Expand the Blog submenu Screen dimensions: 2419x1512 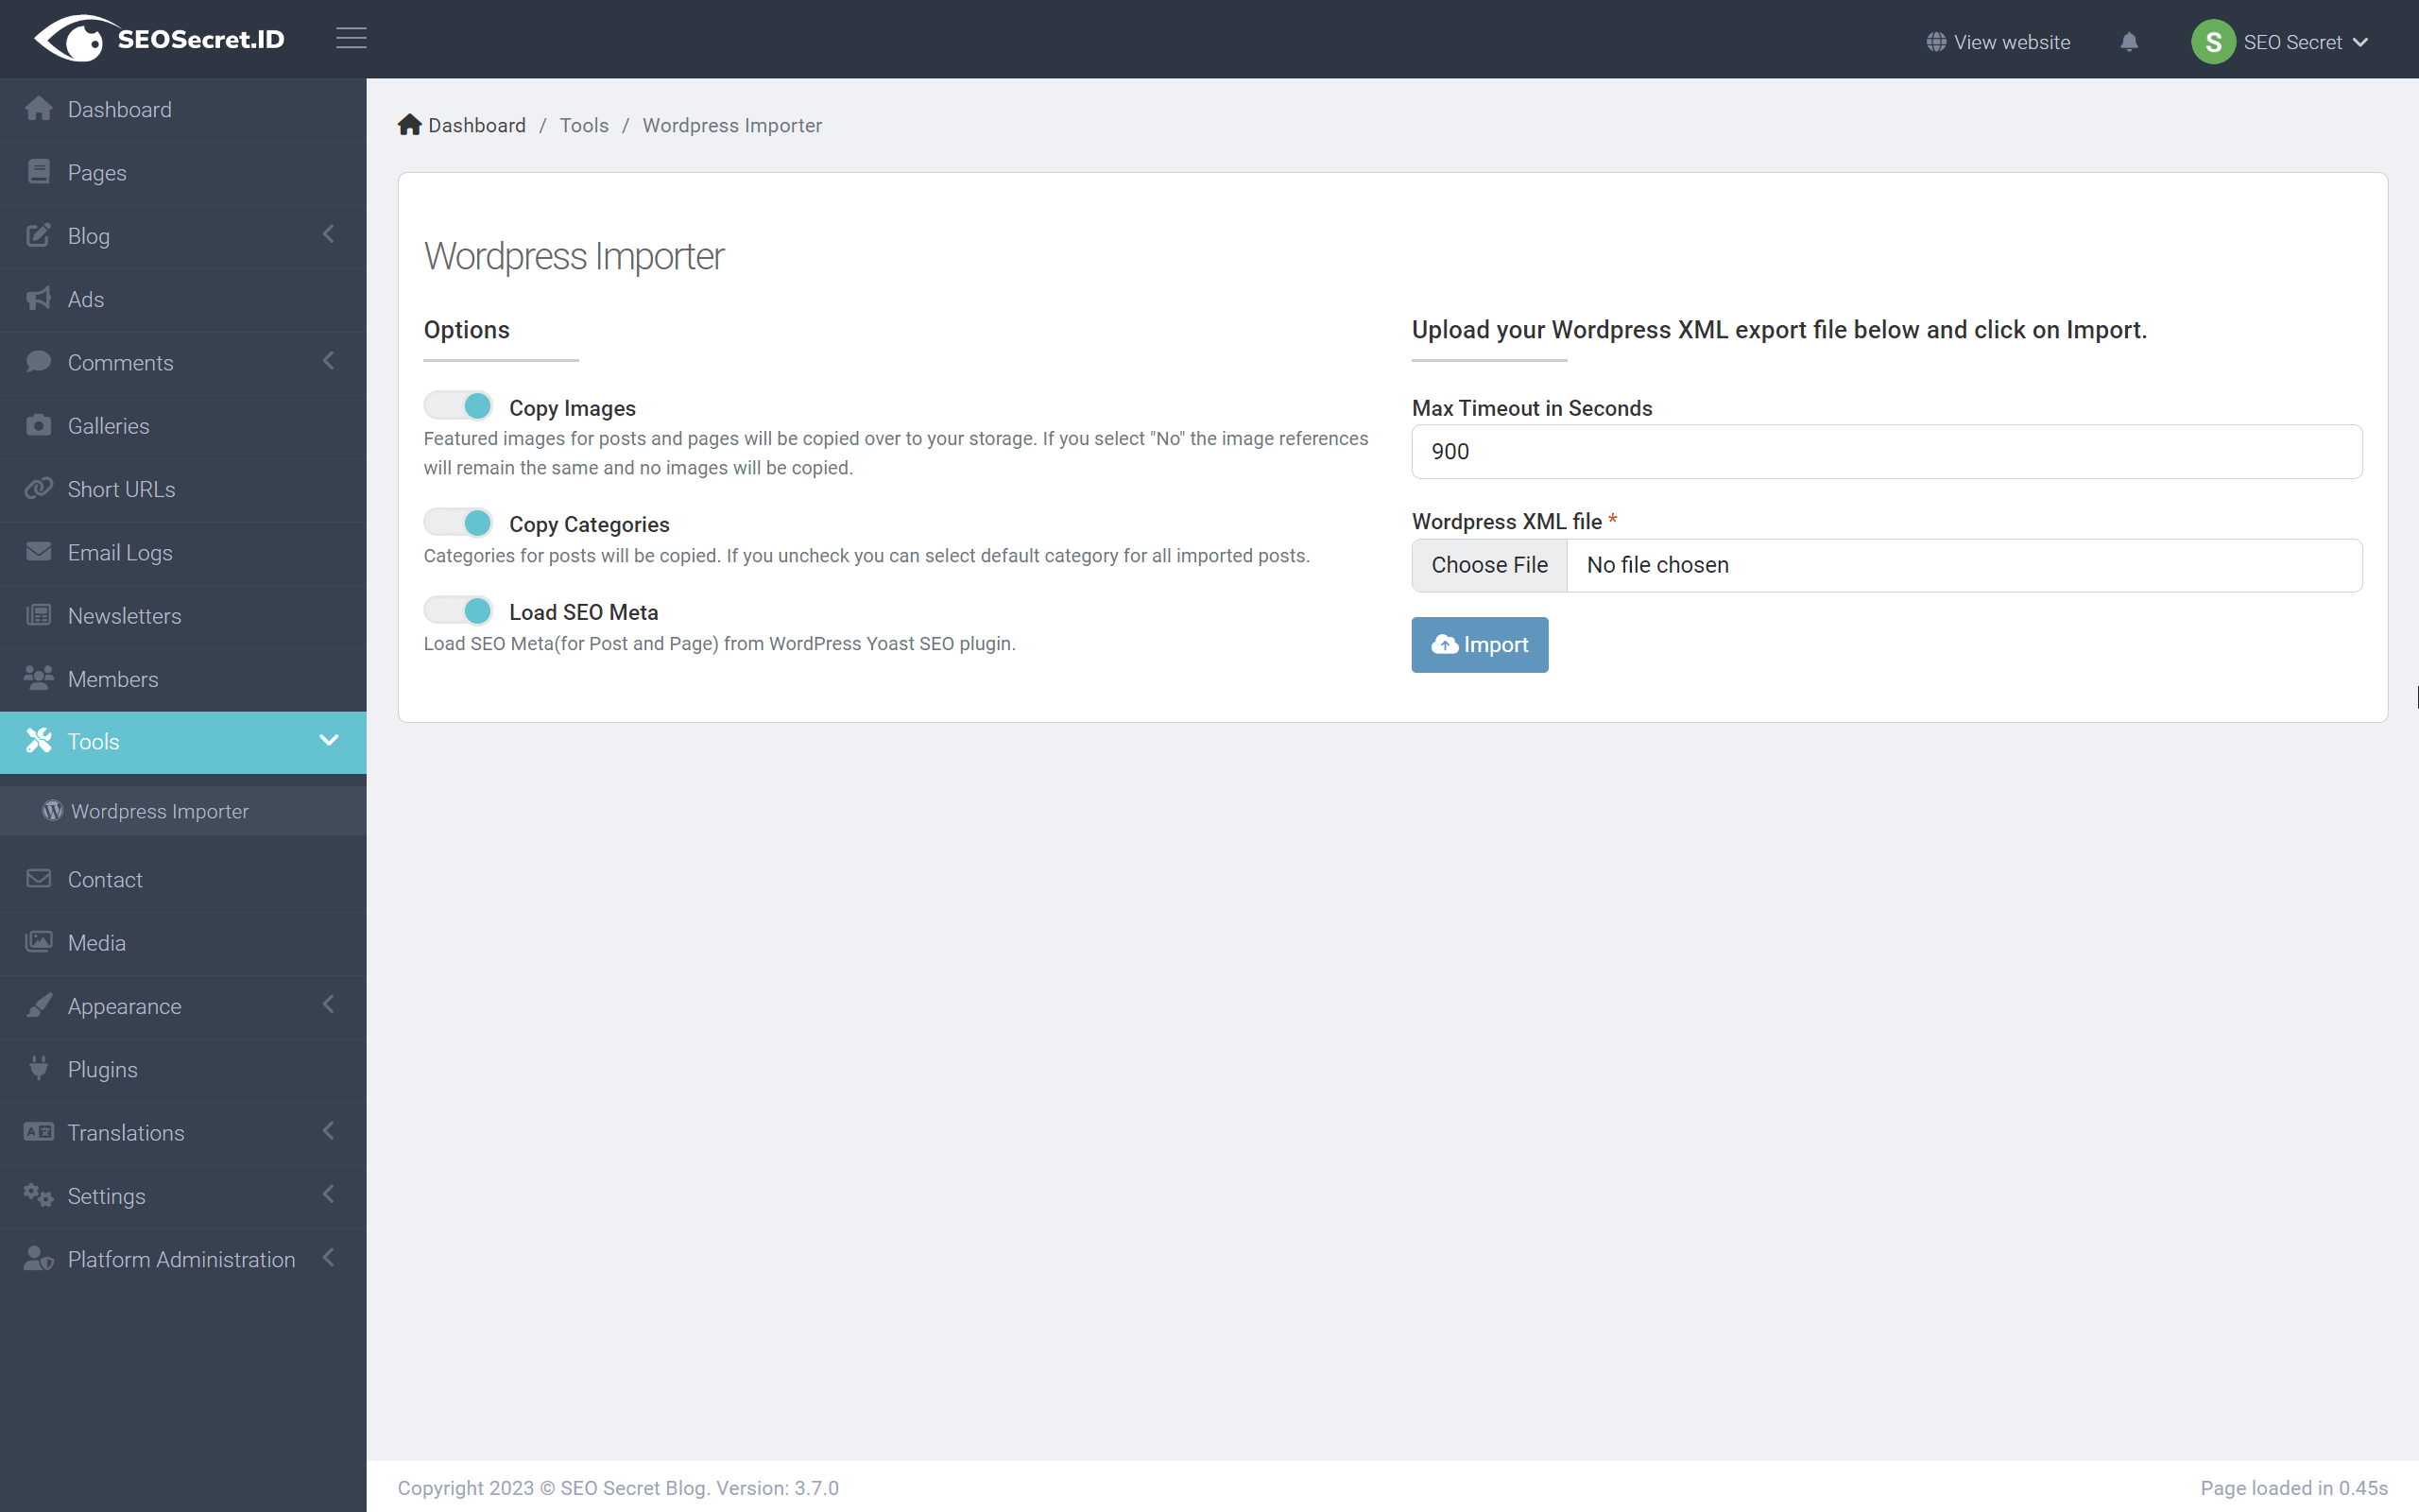coord(328,234)
